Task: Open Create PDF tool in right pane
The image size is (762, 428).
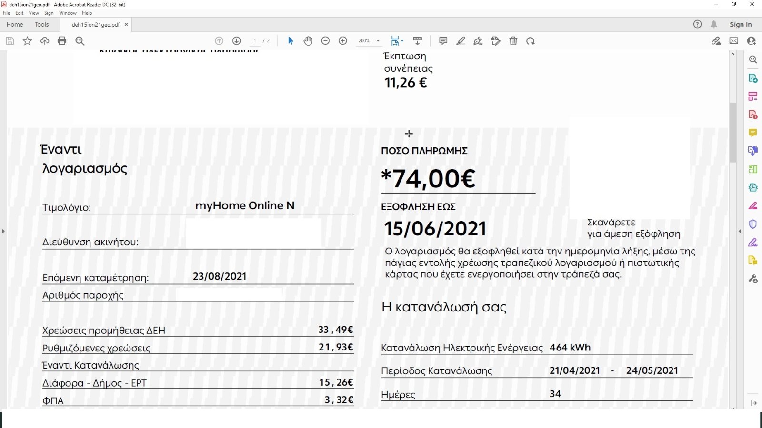Action: click(753, 115)
